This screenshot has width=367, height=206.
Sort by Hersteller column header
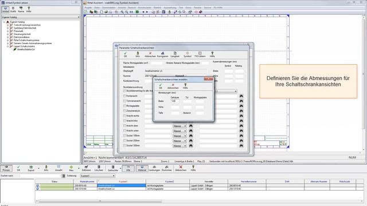[209, 181]
